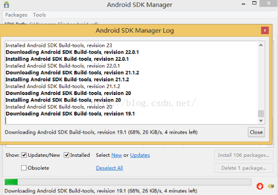The width and height of the screenshot is (278, 195).
Task: Close the SDK Manager Log dialog with the red X
Action: (x=265, y=30)
